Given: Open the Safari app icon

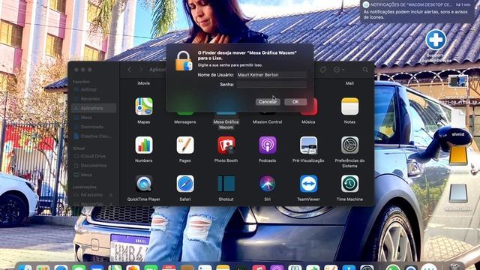Looking at the screenshot, I should click(185, 184).
